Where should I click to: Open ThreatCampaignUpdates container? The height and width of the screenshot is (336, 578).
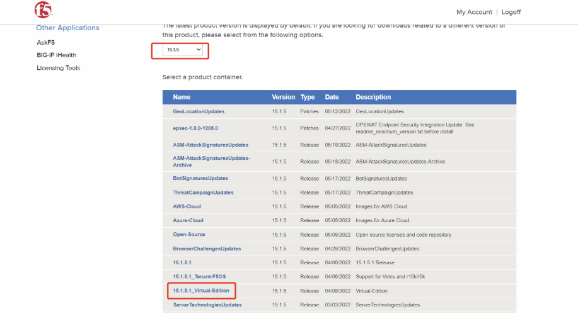[203, 193]
